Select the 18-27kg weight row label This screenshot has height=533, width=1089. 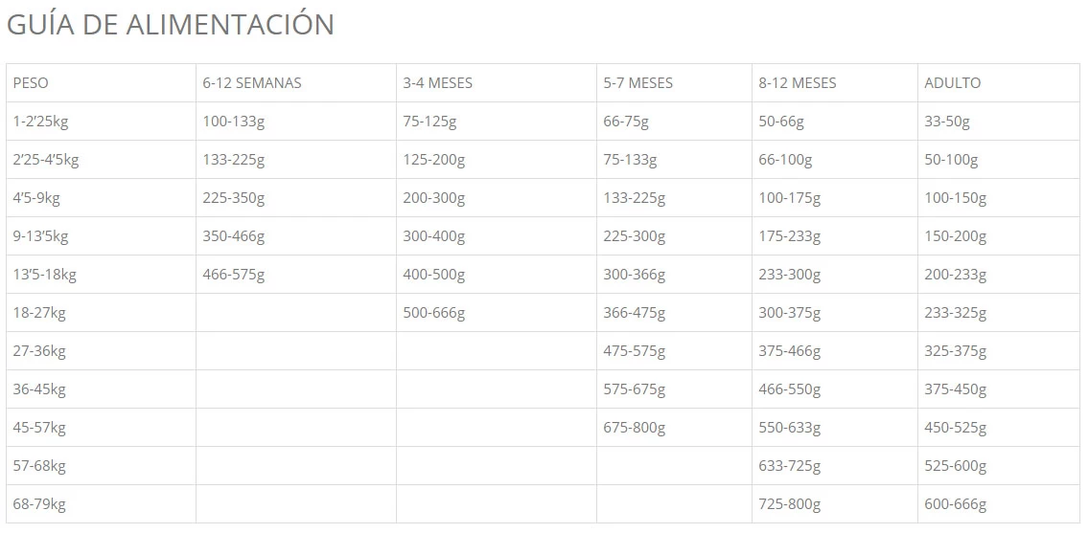(x=39, y=313)
